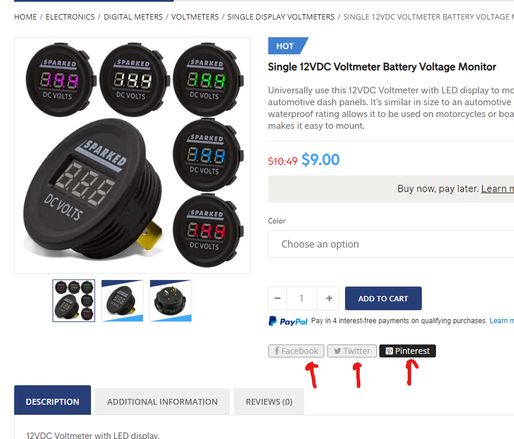Go to Home breadcrumb link
Viewport: 514px width, 439px height.
[x=25, y=17]
